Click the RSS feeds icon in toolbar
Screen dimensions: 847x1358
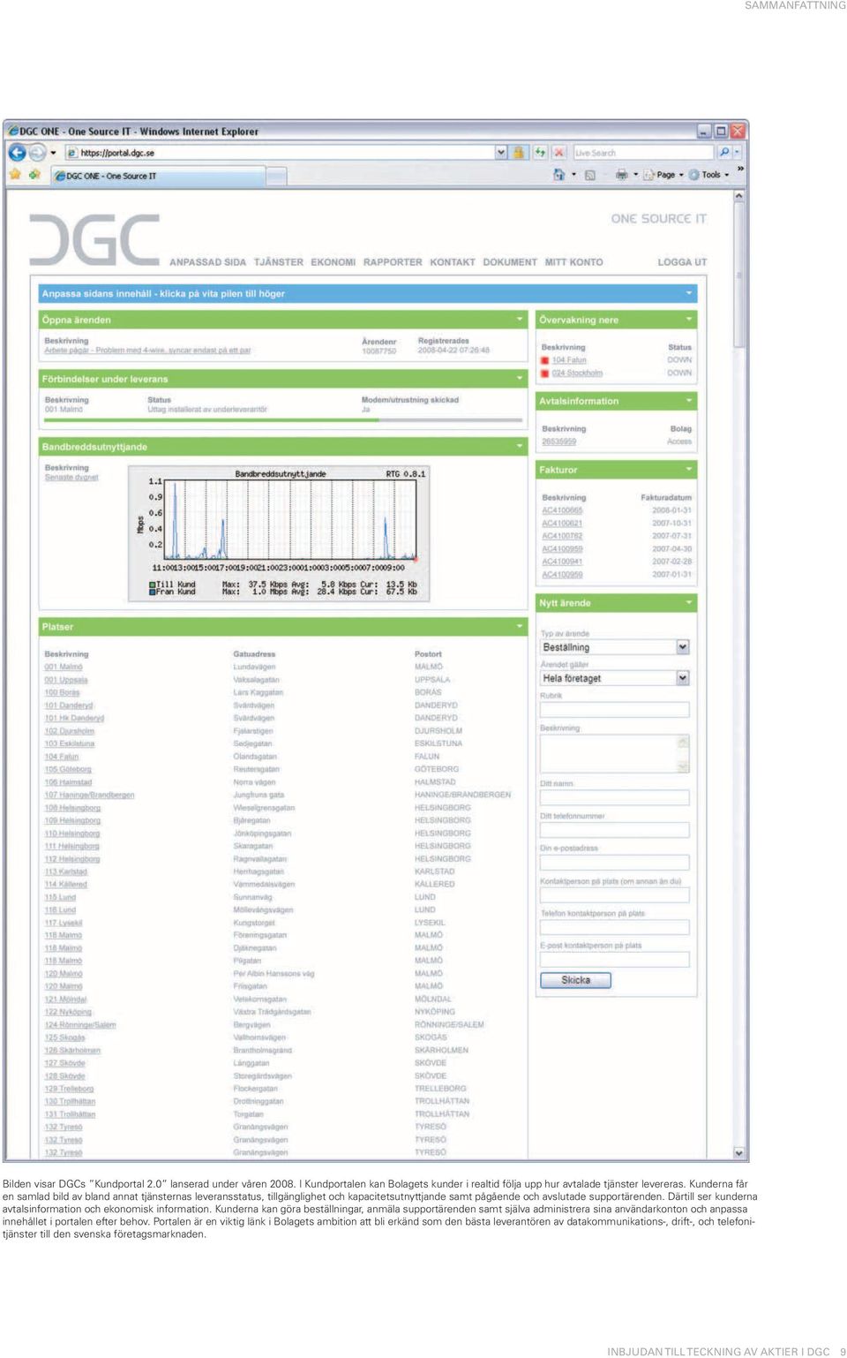[x=590, y=175]
